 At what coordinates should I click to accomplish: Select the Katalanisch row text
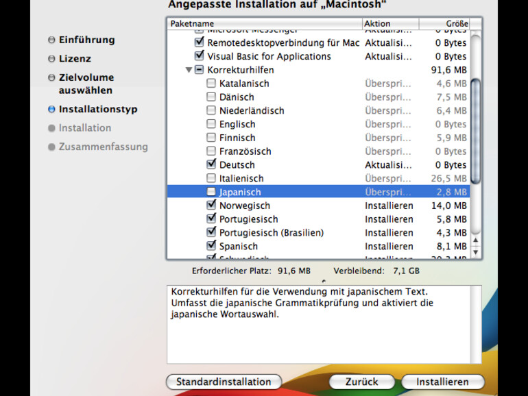pos(244,84)
